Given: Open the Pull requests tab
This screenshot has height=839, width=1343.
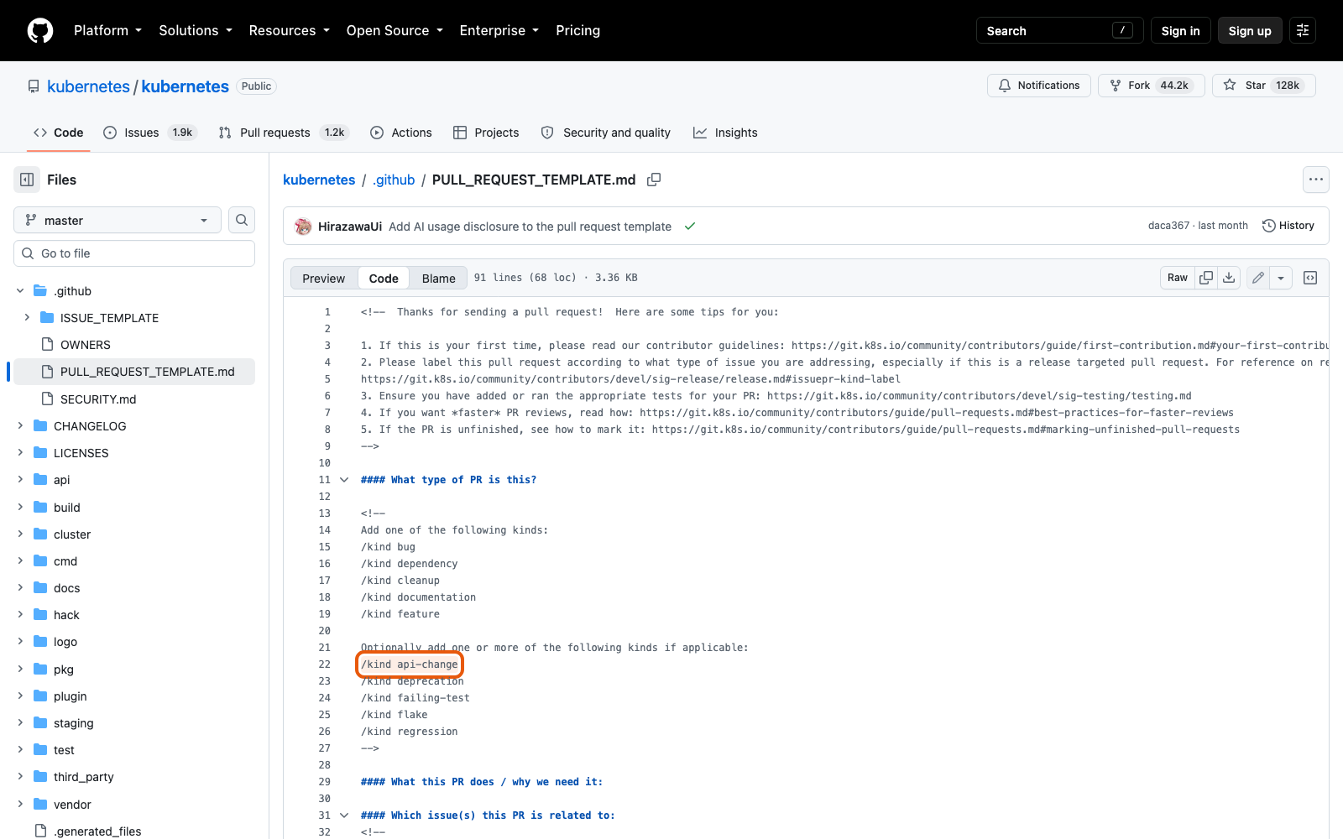Looking at the screenshot, I should 283,133.
